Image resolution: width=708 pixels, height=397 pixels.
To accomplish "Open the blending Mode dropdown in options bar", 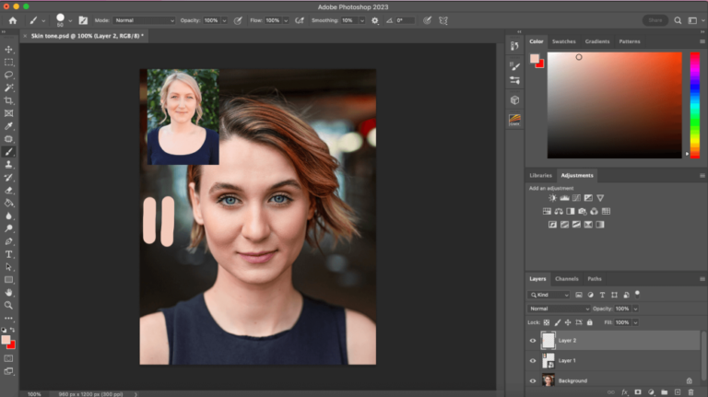I will click(x=144, y=20).
